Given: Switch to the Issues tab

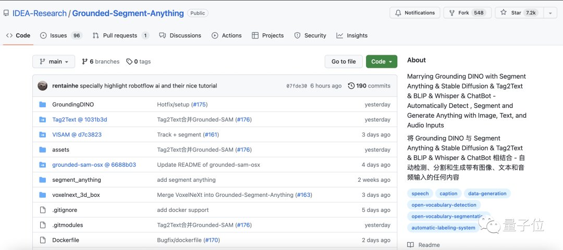Looking at the screenshot, I should coord(61,35).
